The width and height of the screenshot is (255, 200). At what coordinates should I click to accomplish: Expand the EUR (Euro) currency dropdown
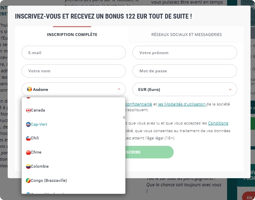tap(185, 89)
